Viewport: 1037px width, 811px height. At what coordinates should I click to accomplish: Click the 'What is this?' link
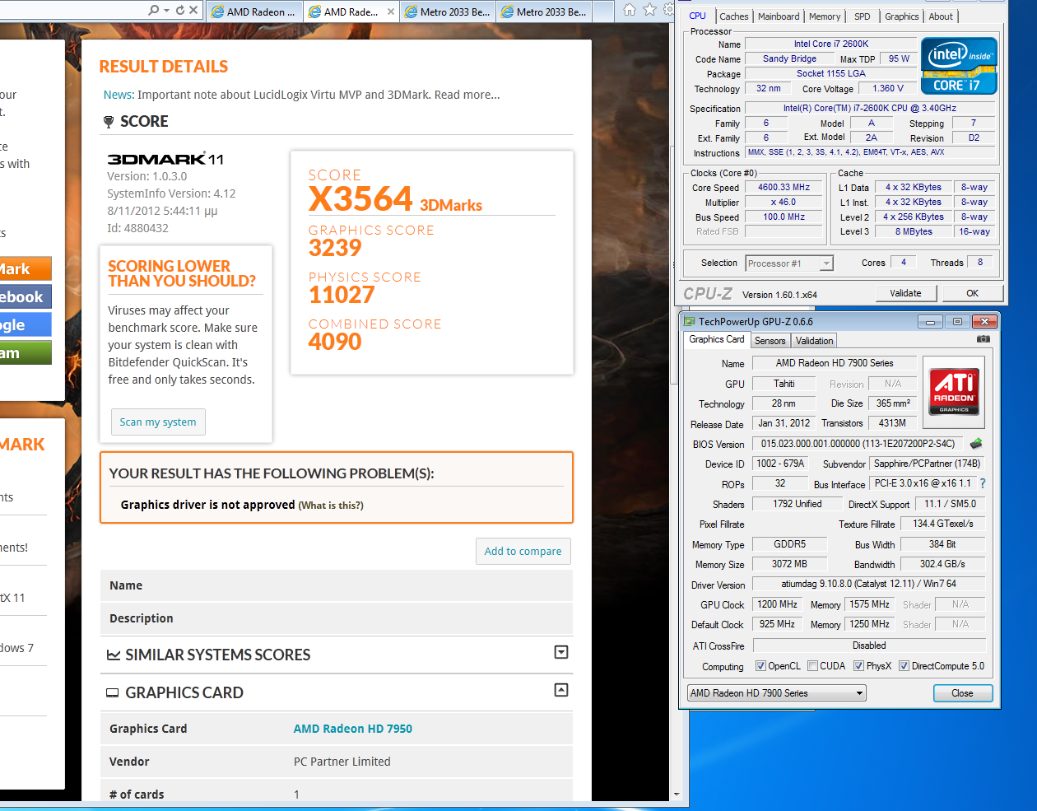[331, 506]
